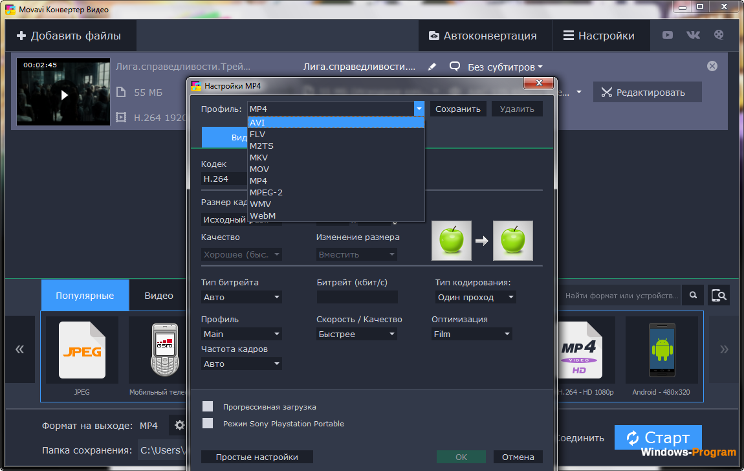
Task: Select MKV from the profile list
Action: pyautogui.click(x=336, y=157)
